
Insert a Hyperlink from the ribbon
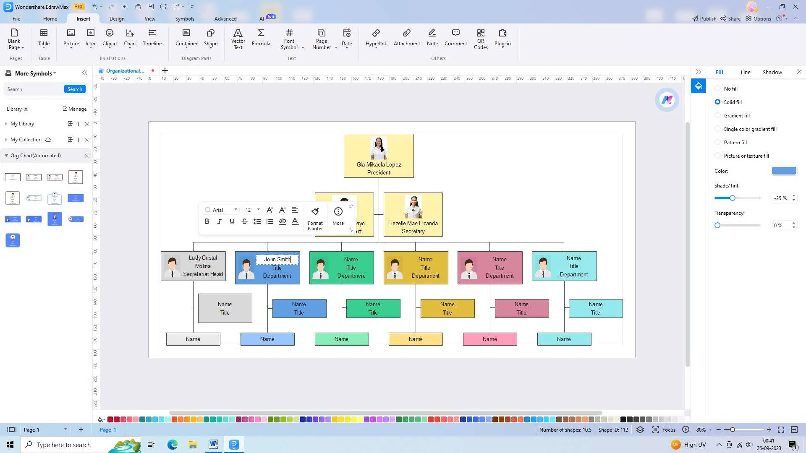[376, 38]
